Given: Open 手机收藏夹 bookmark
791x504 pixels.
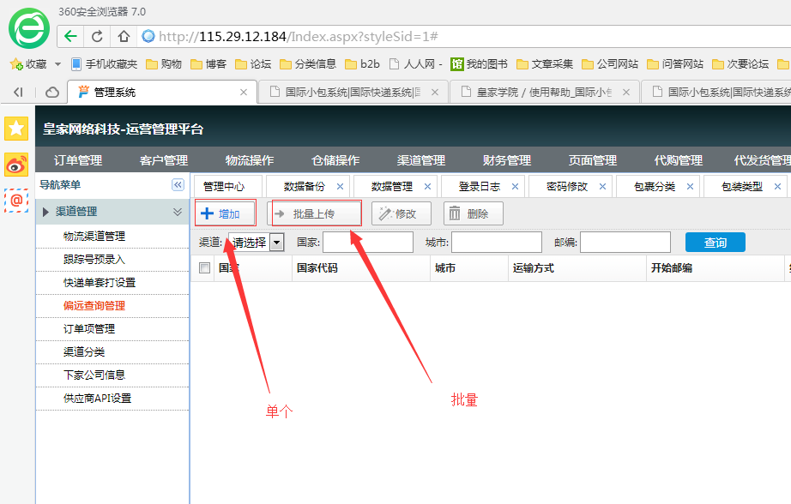Looking at the screenshot, I should pyautogui.click(x=104, y=64).
